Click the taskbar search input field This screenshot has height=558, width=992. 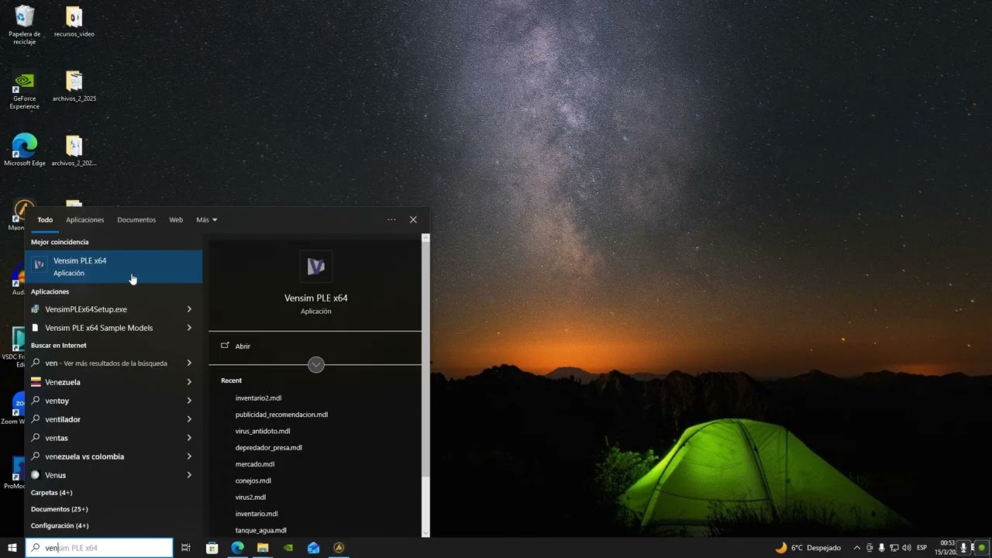(99, 548)
